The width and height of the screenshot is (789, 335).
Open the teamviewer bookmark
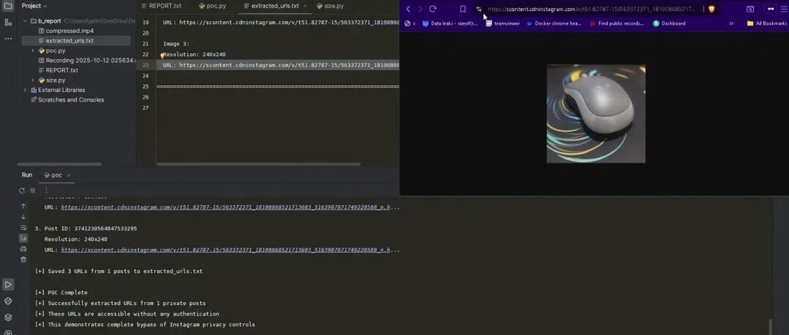tap(503, 23)
